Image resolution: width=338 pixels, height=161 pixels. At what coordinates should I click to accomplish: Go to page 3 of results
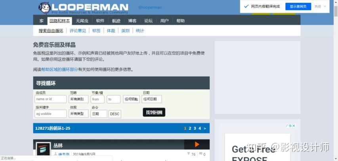(x=195, y=129)
